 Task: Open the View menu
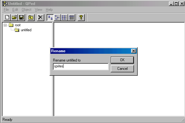[x=38, y=10]
